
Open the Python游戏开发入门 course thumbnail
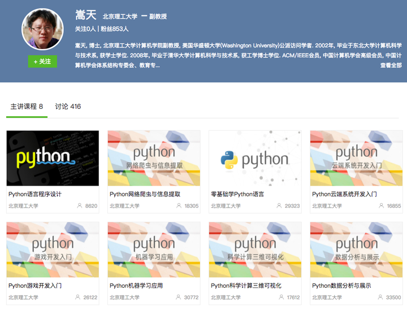tap(53, 249)
